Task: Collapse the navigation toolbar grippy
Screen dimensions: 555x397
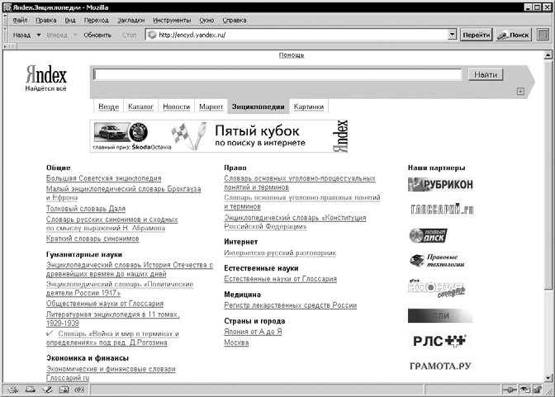Action: click(x=5, y=35)
